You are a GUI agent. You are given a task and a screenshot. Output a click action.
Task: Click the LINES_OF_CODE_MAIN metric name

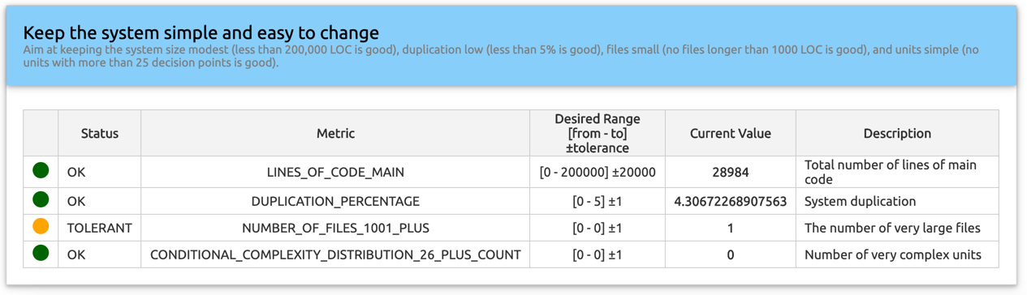[x=335, y=172]
